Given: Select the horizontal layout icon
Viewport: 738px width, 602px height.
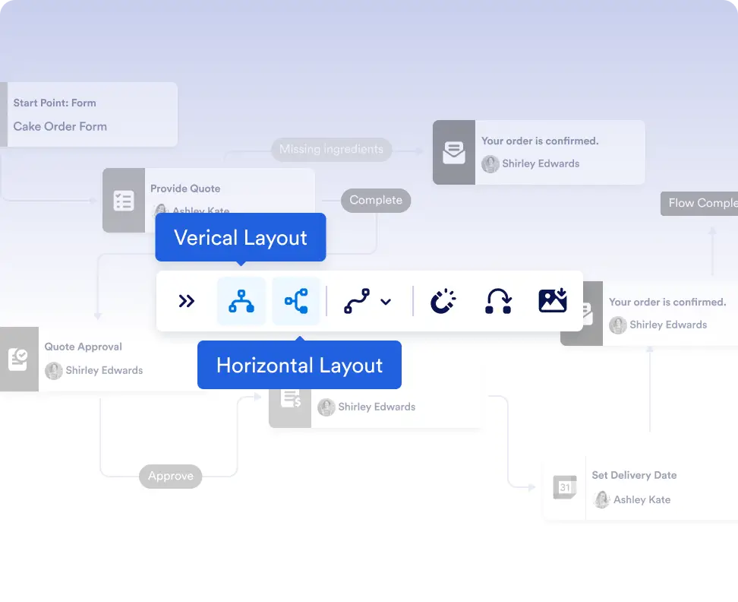Looking at the screenshot, I should click(x=296, y=301).
